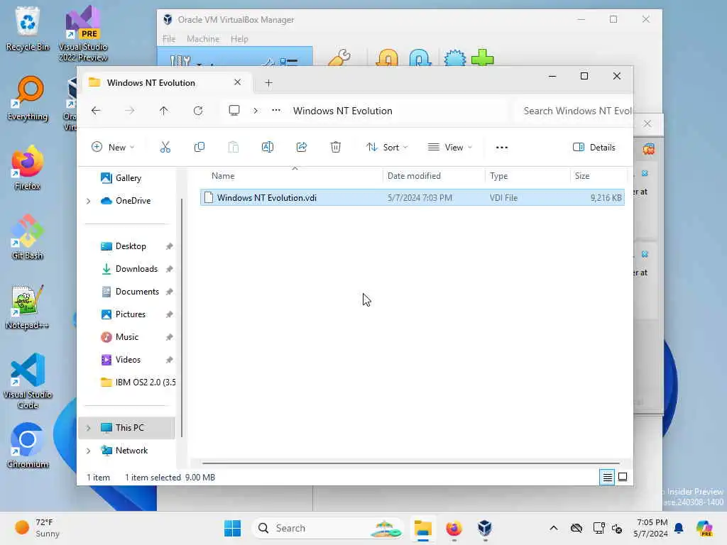Open the Machine menu in VirtualBox Manager

tap(203, 39)
